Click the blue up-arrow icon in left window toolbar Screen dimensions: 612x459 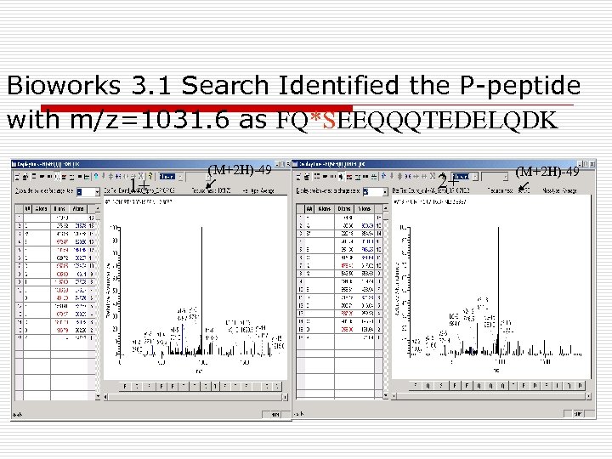point(96,176)
